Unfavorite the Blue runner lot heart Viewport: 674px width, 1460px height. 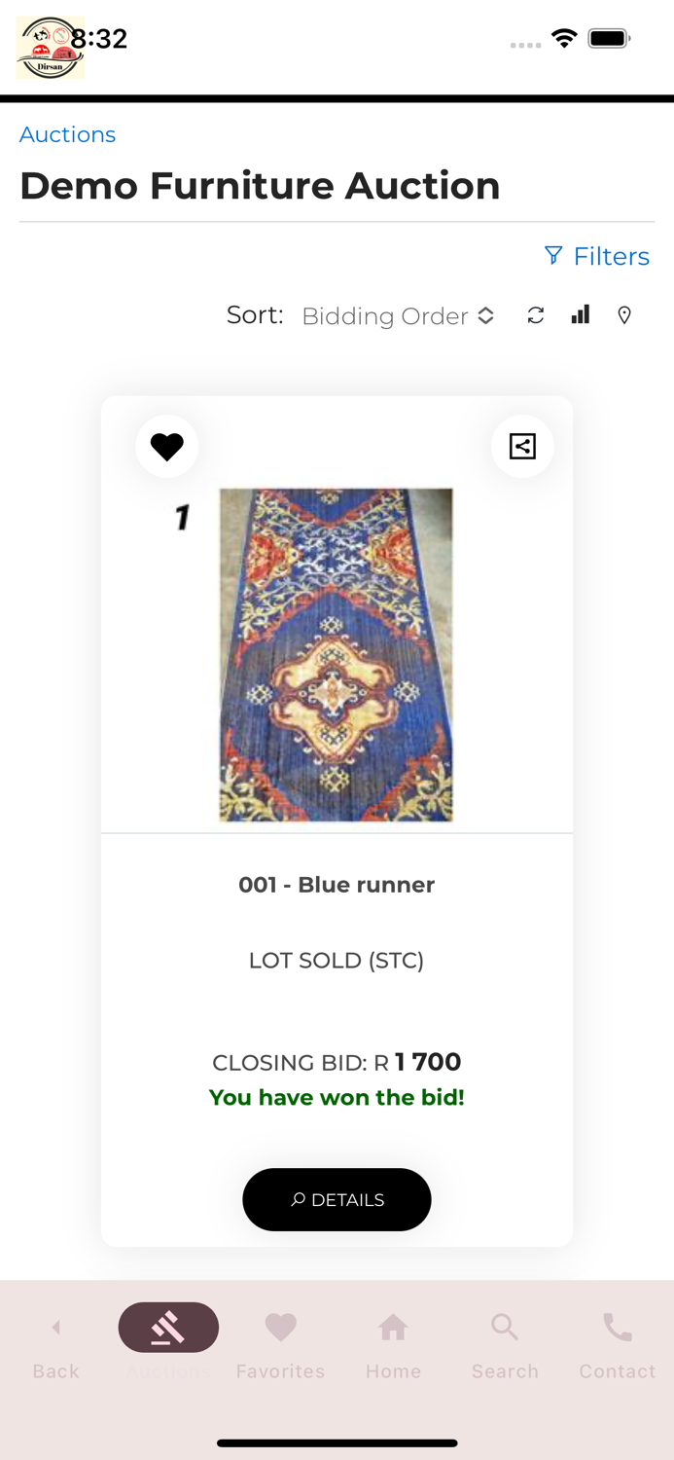click(166, 446)
